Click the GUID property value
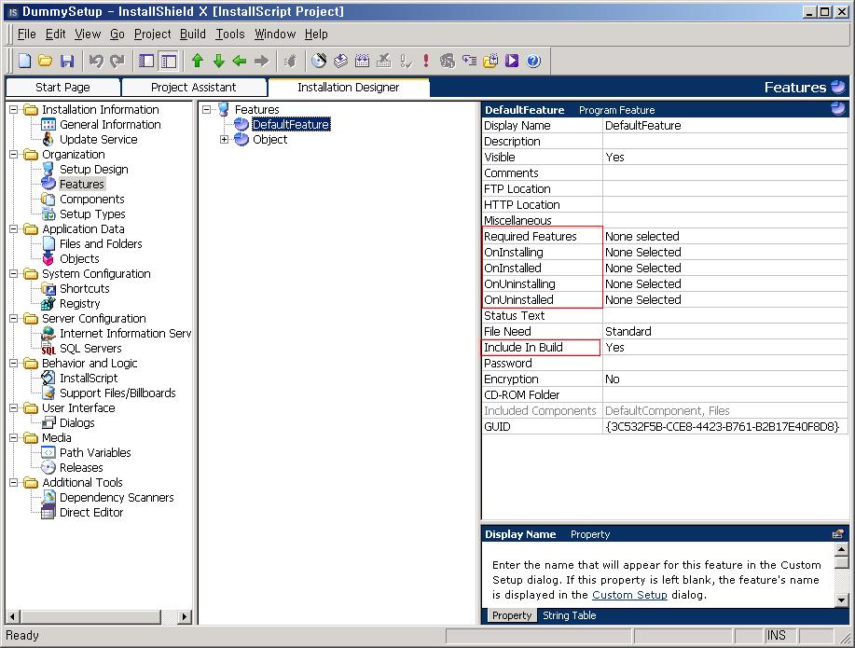The width and height of the screenshot is (855, 648). (x=725, y=426)
